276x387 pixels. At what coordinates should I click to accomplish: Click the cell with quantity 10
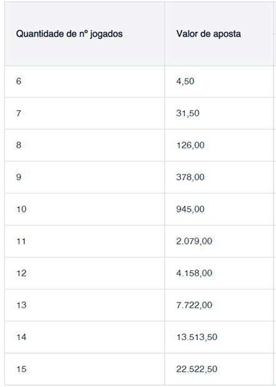(x=84, y=209)
